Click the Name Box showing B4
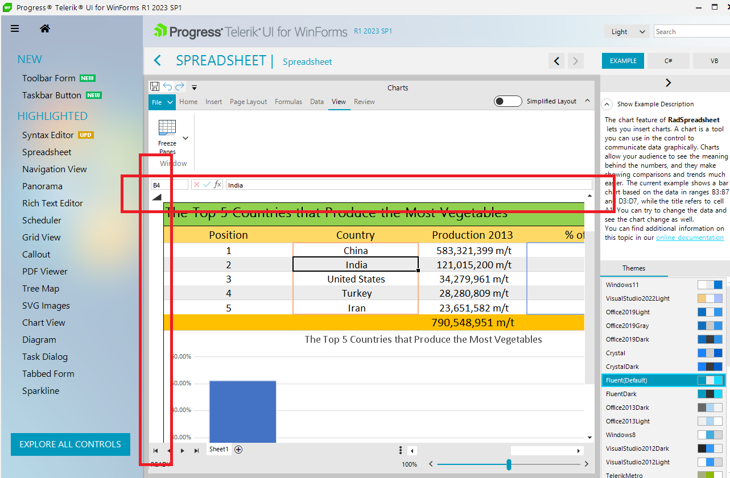Image resolution: width=730 pixels, height=478 pixels. point(169,185)
